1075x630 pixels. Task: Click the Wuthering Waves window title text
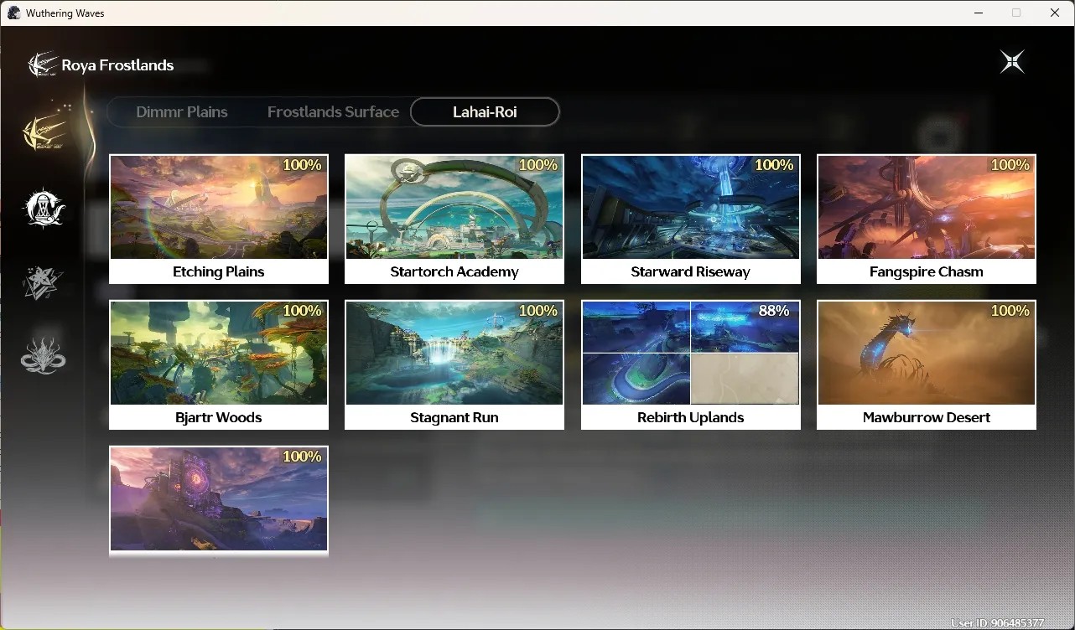65,13
